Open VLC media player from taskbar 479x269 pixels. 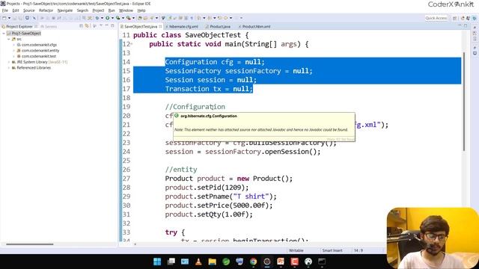coord(198,262)
